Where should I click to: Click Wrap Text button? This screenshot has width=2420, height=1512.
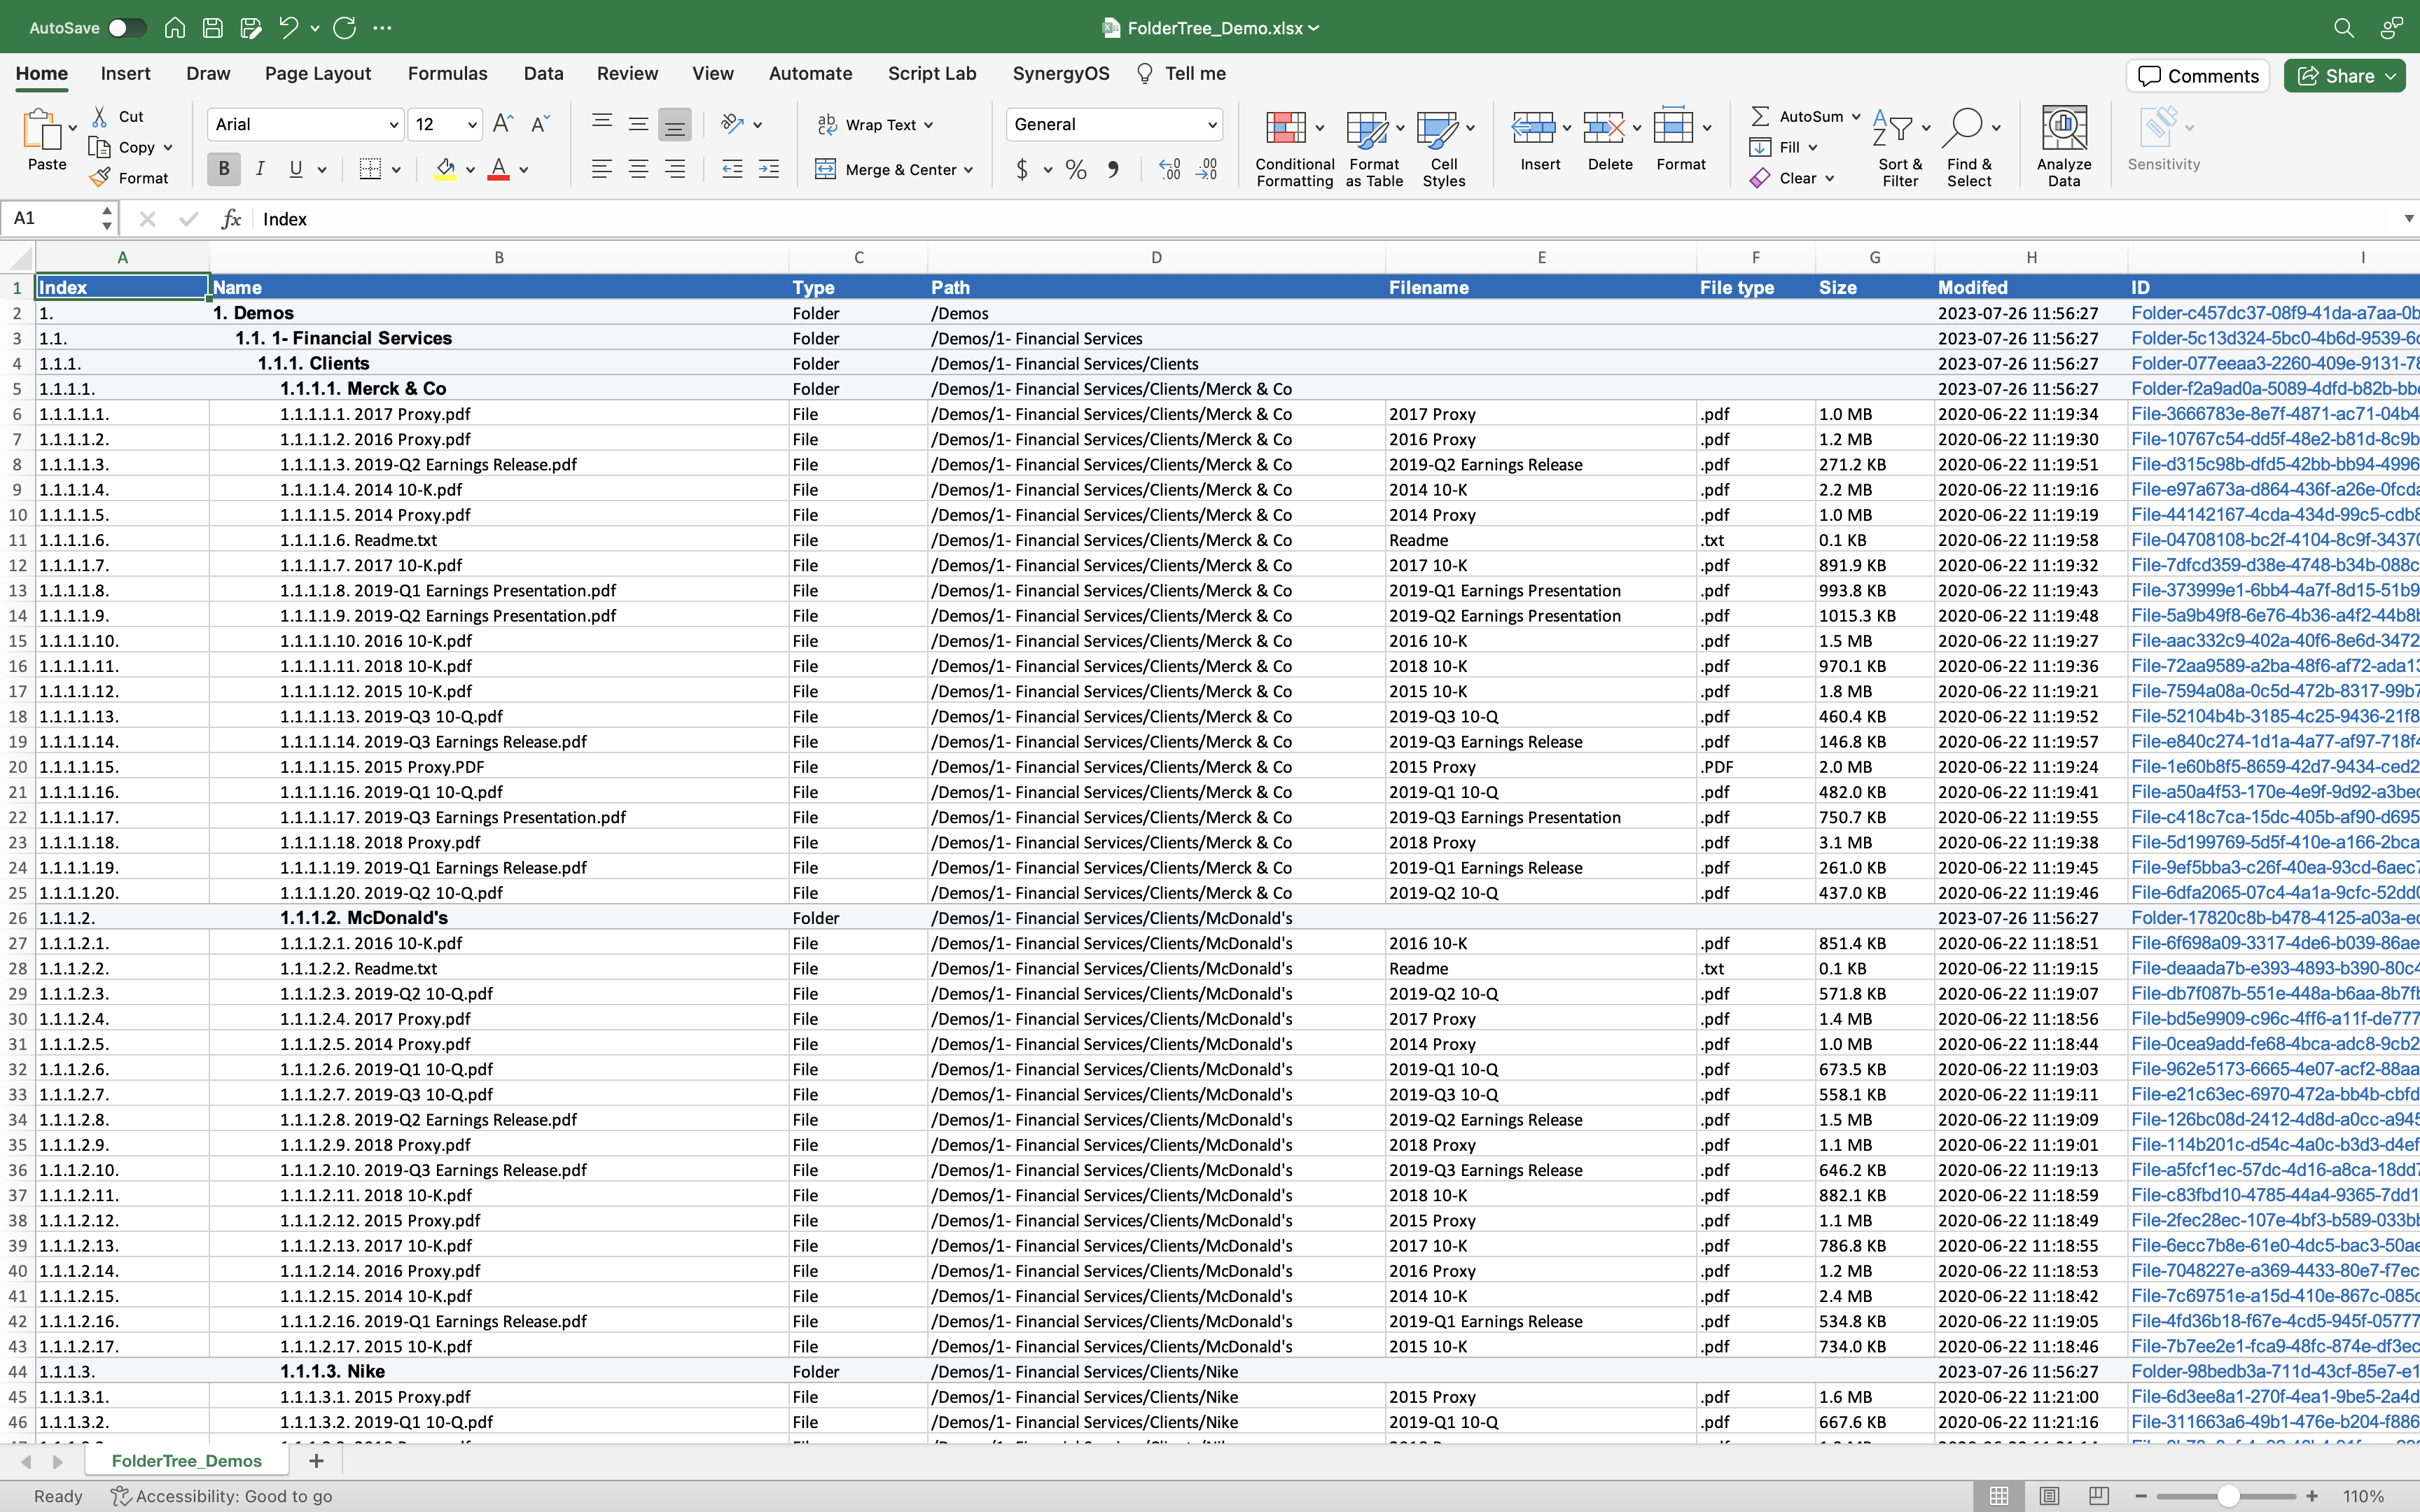875,124
